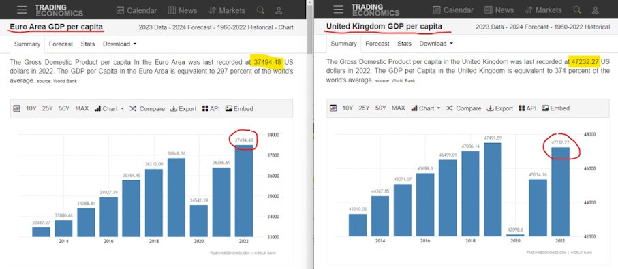Click Compare on Euro Area chart toolbar
The image size is (618, 269).
(147, 109)
